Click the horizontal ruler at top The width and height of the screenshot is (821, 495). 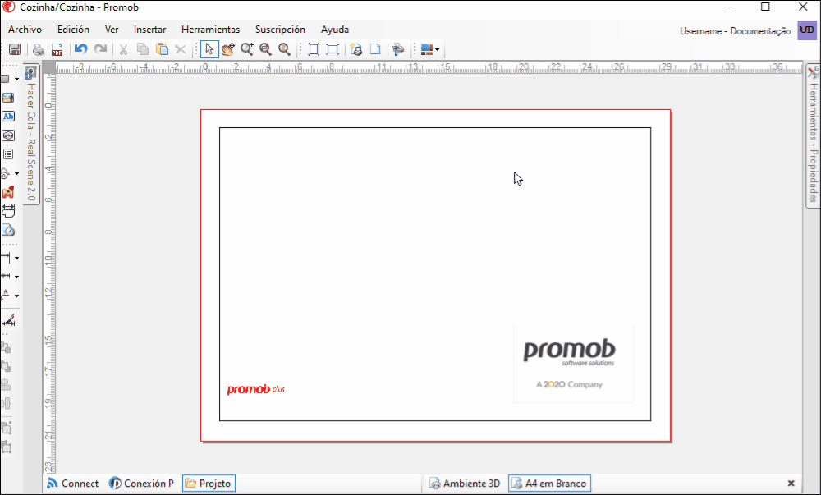click(429, 67)
